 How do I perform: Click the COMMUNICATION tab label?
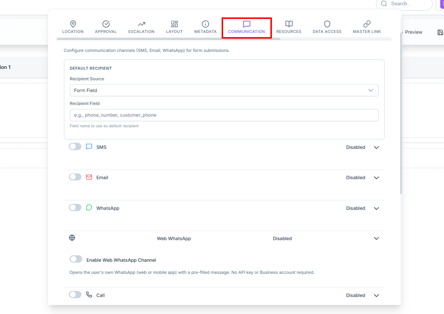(246, 31)
